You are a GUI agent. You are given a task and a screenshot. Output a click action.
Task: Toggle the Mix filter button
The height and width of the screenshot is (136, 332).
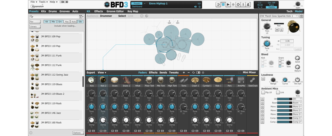[x=53, y=22]
